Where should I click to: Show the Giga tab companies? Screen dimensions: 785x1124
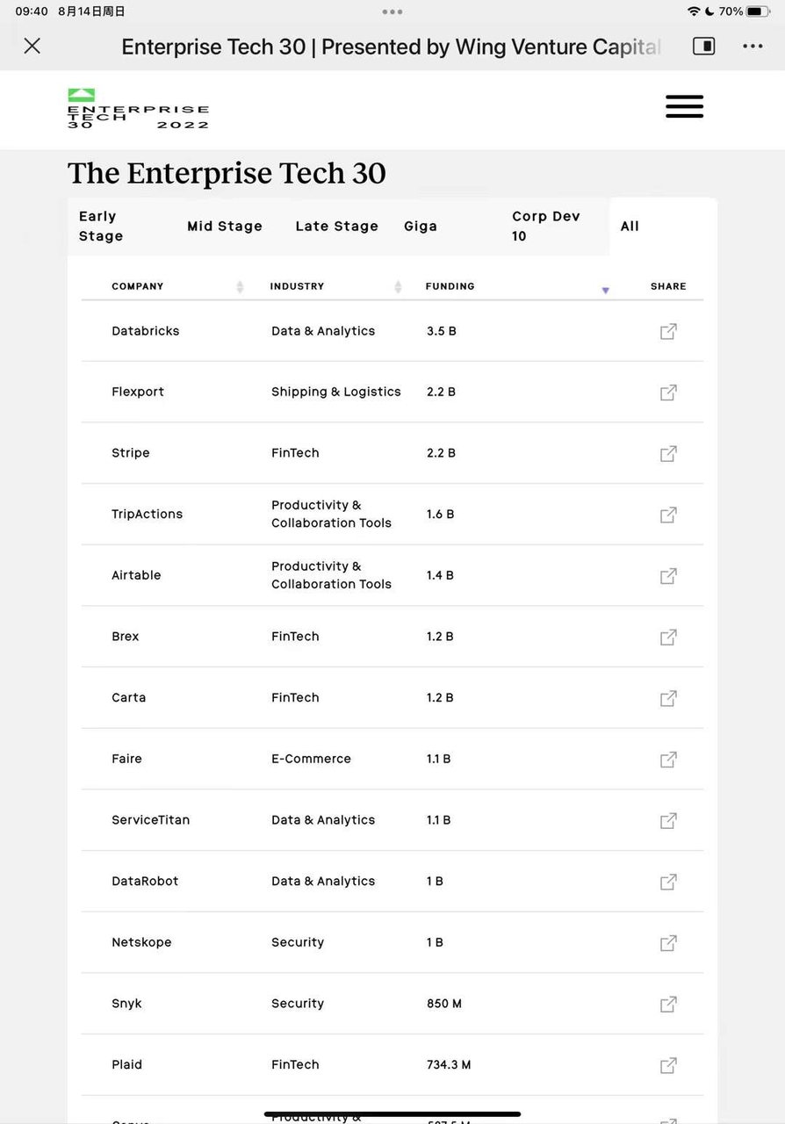click(x=421, y=226)
